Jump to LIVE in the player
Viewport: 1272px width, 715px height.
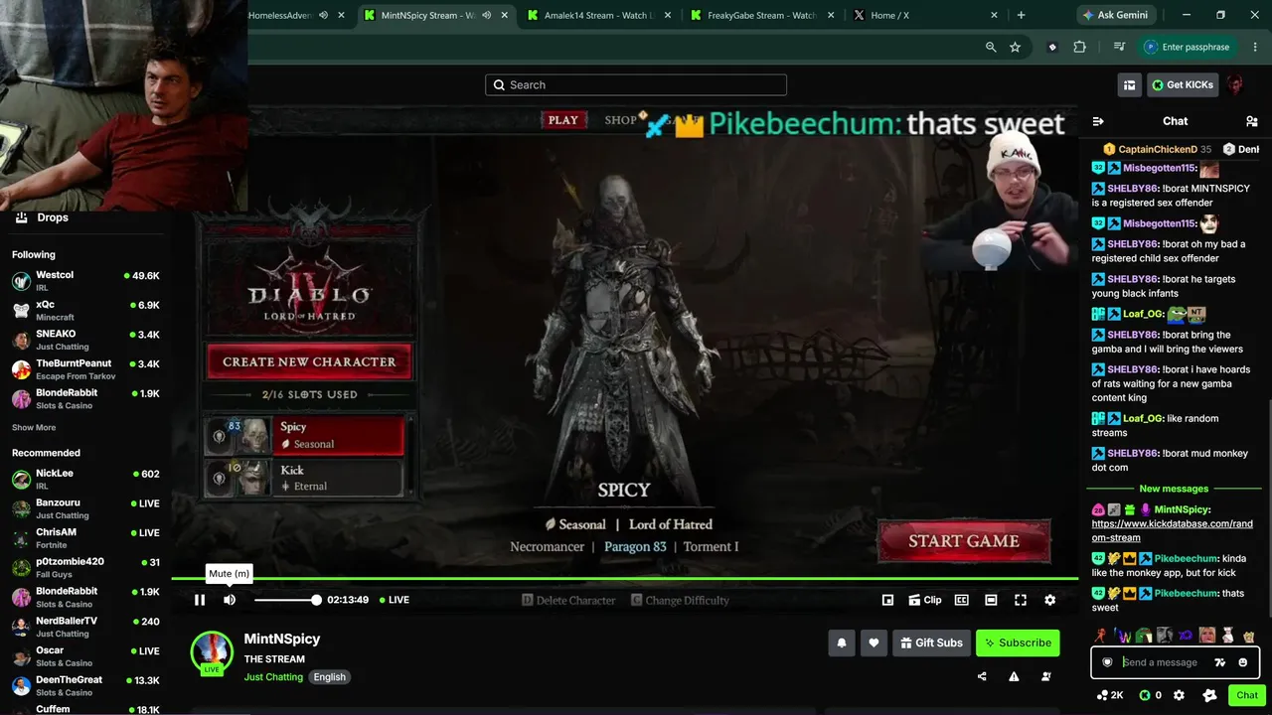(394, 600)
